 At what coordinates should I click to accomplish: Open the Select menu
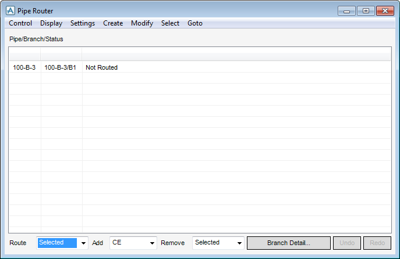(170, 23)
